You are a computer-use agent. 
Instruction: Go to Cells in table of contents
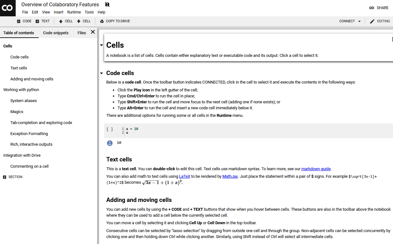(8, 46)
